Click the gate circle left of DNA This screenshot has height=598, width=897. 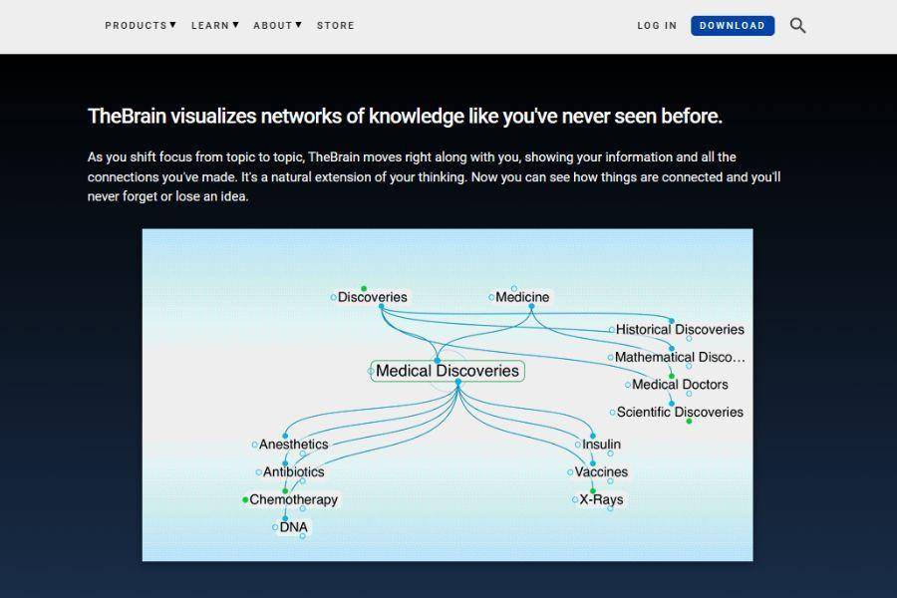tap(275, 527)
